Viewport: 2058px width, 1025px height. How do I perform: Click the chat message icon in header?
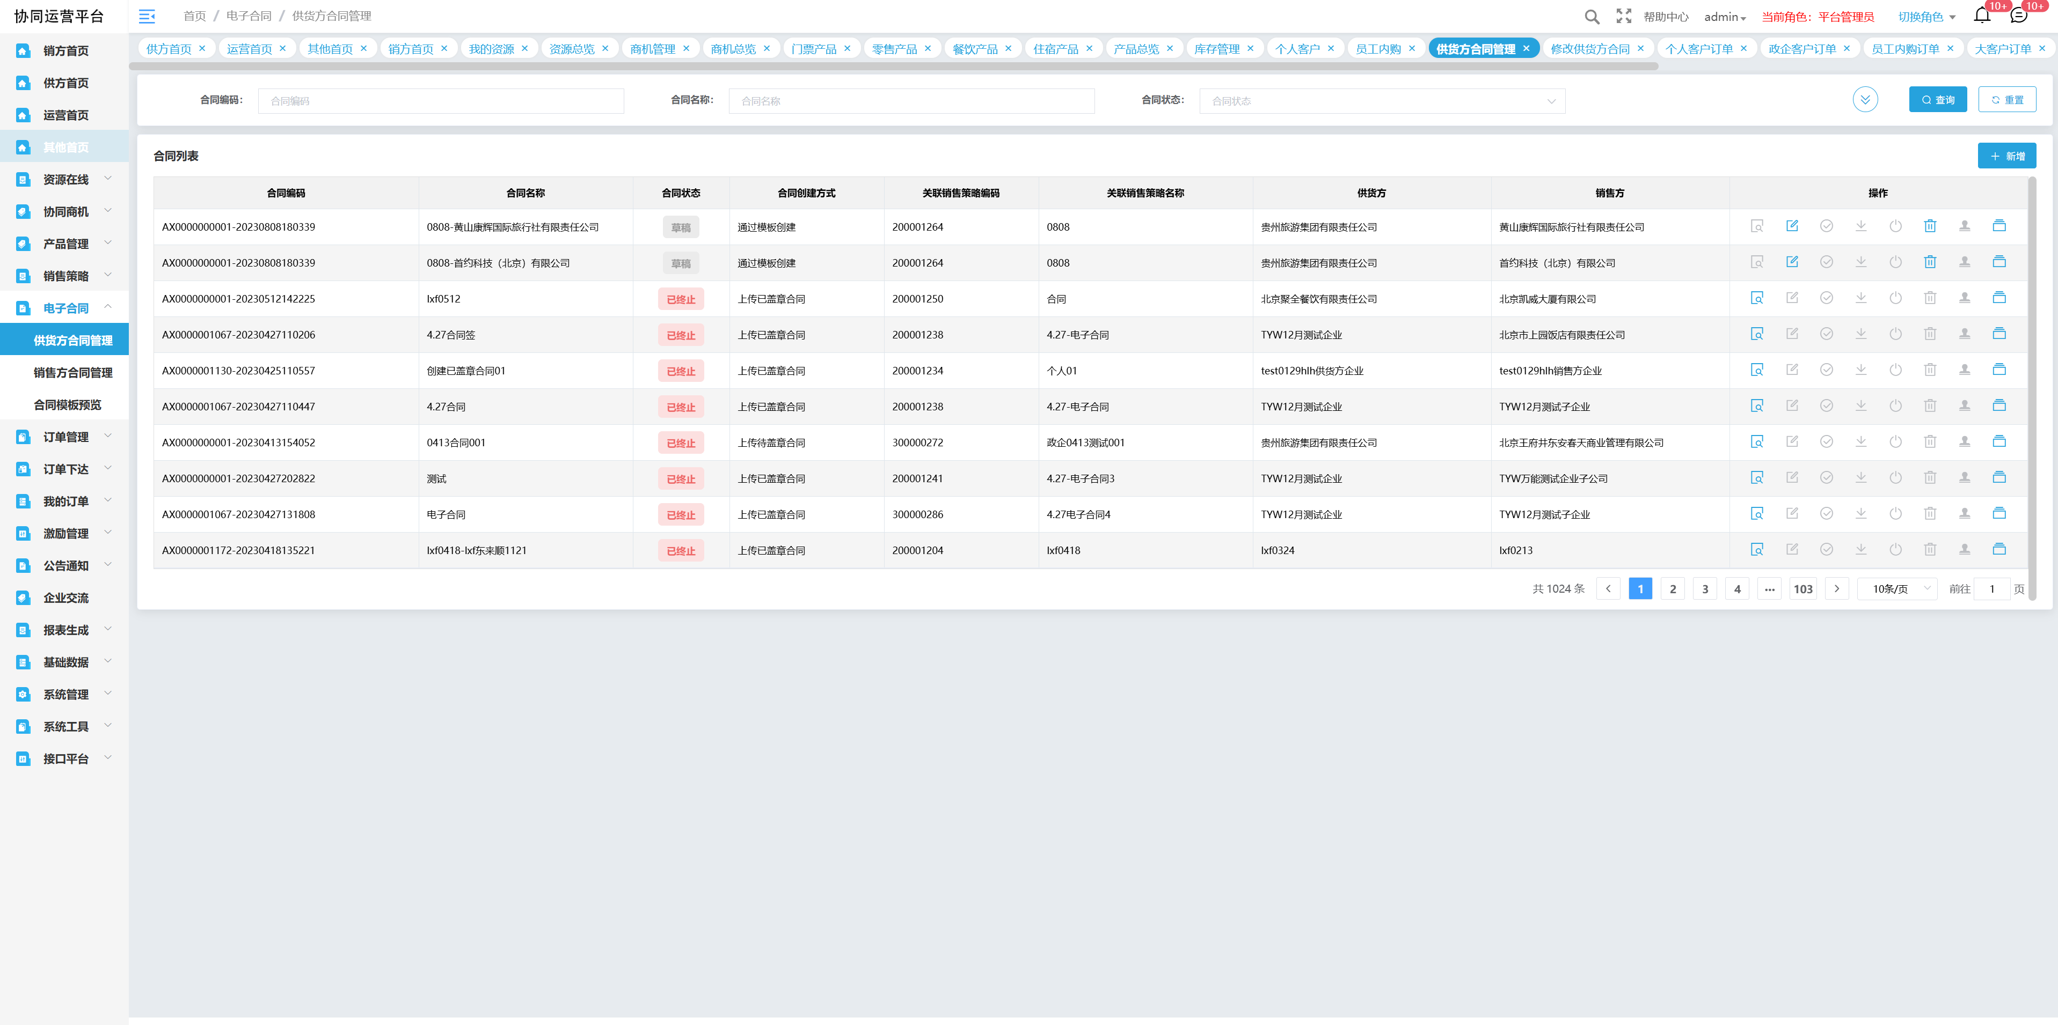[x=2018, y=15]
